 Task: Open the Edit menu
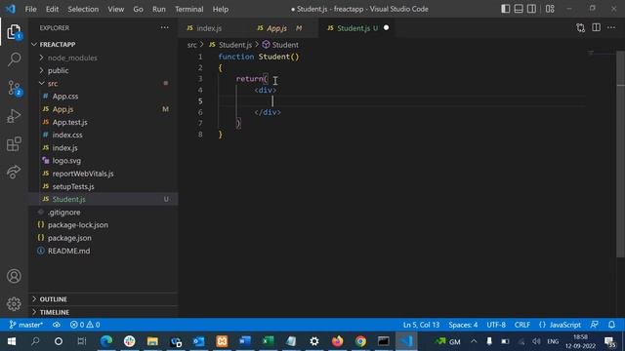pyautogui.click(x=52, y=9)
